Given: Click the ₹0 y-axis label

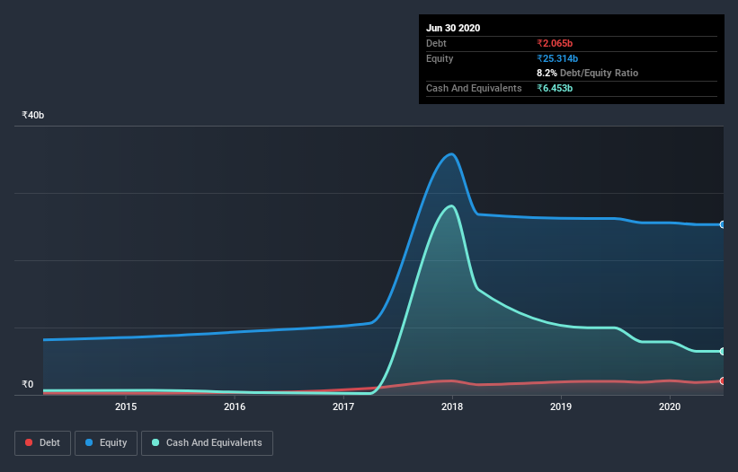Looking at the screenshot, I should pos(28,384).
